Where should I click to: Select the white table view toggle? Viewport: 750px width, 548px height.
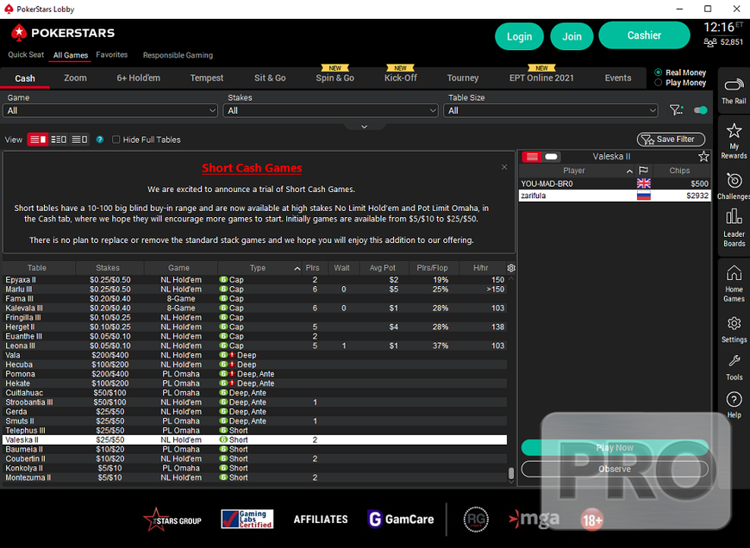coord(551,157)
